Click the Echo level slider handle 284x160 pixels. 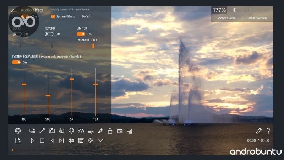tap(20, 46)
